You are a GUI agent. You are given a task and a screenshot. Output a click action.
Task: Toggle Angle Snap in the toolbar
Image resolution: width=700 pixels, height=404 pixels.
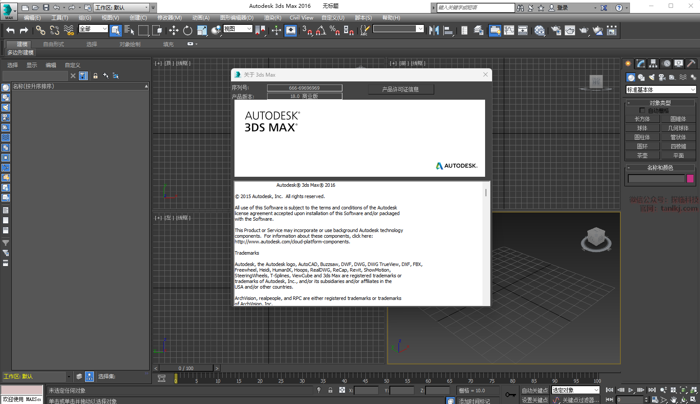click(321, 30)
